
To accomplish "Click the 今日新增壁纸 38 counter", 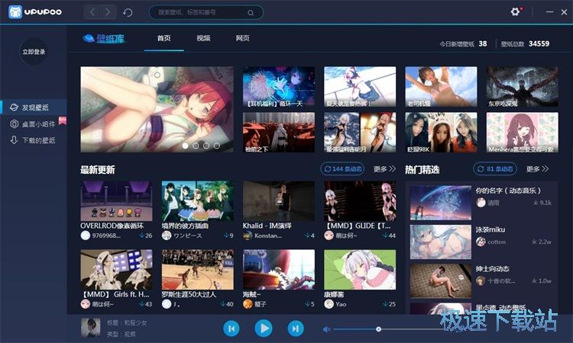I will [463, 43].
